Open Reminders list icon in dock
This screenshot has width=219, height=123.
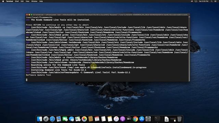[x=103, y=119]
